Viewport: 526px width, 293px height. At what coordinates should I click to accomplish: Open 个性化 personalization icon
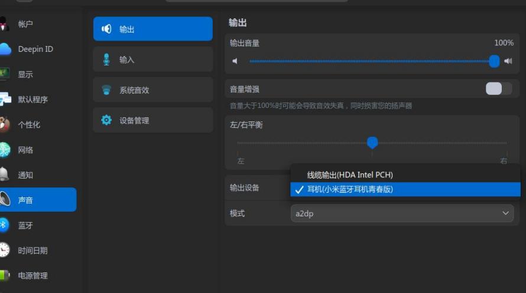click(5, 124)
